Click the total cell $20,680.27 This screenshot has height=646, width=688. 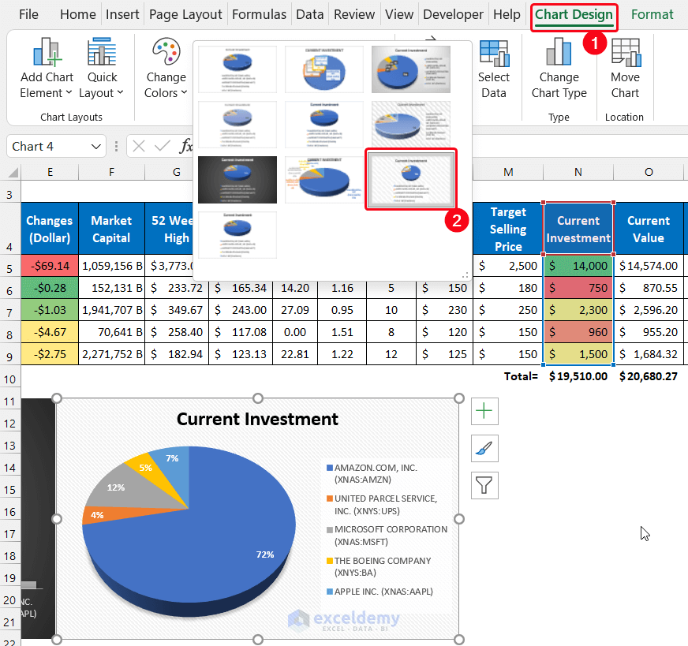coord(648,376)
